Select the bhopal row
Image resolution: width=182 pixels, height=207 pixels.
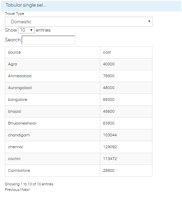click(79, 111)
